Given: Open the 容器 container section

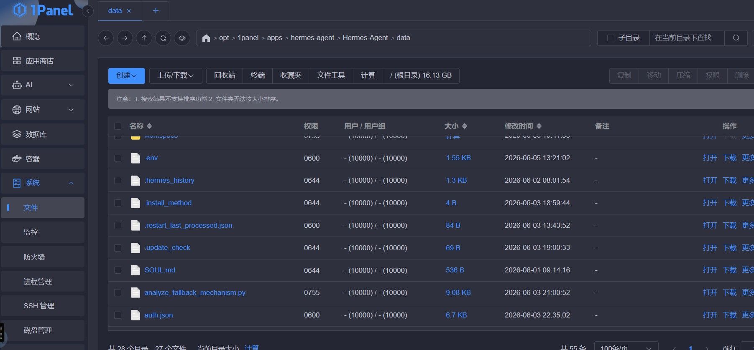Looking at the screenshot, I should (x=43, y=159).
